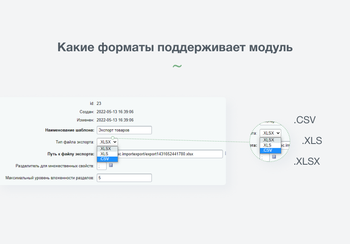This screenshot has height=244, width=350.
Task: Click the heading "Какие форматы поддерживает модуль"
Action: pos(175,47)
